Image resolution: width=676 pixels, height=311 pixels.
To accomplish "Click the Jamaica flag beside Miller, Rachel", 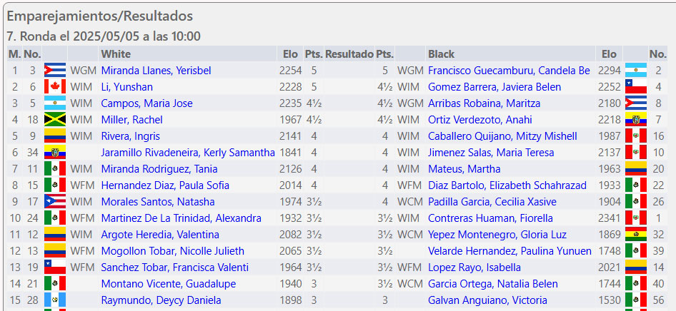I will pyautogui.click(x=55, y=120).
